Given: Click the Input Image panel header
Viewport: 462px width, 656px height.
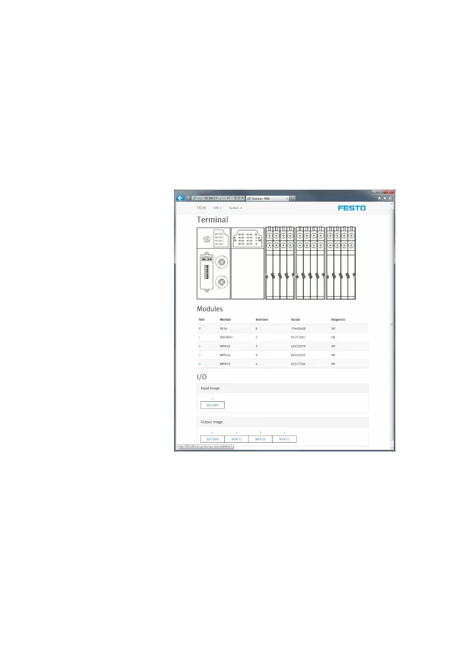Looking at the screenshot, I should [x=282, y=388].
